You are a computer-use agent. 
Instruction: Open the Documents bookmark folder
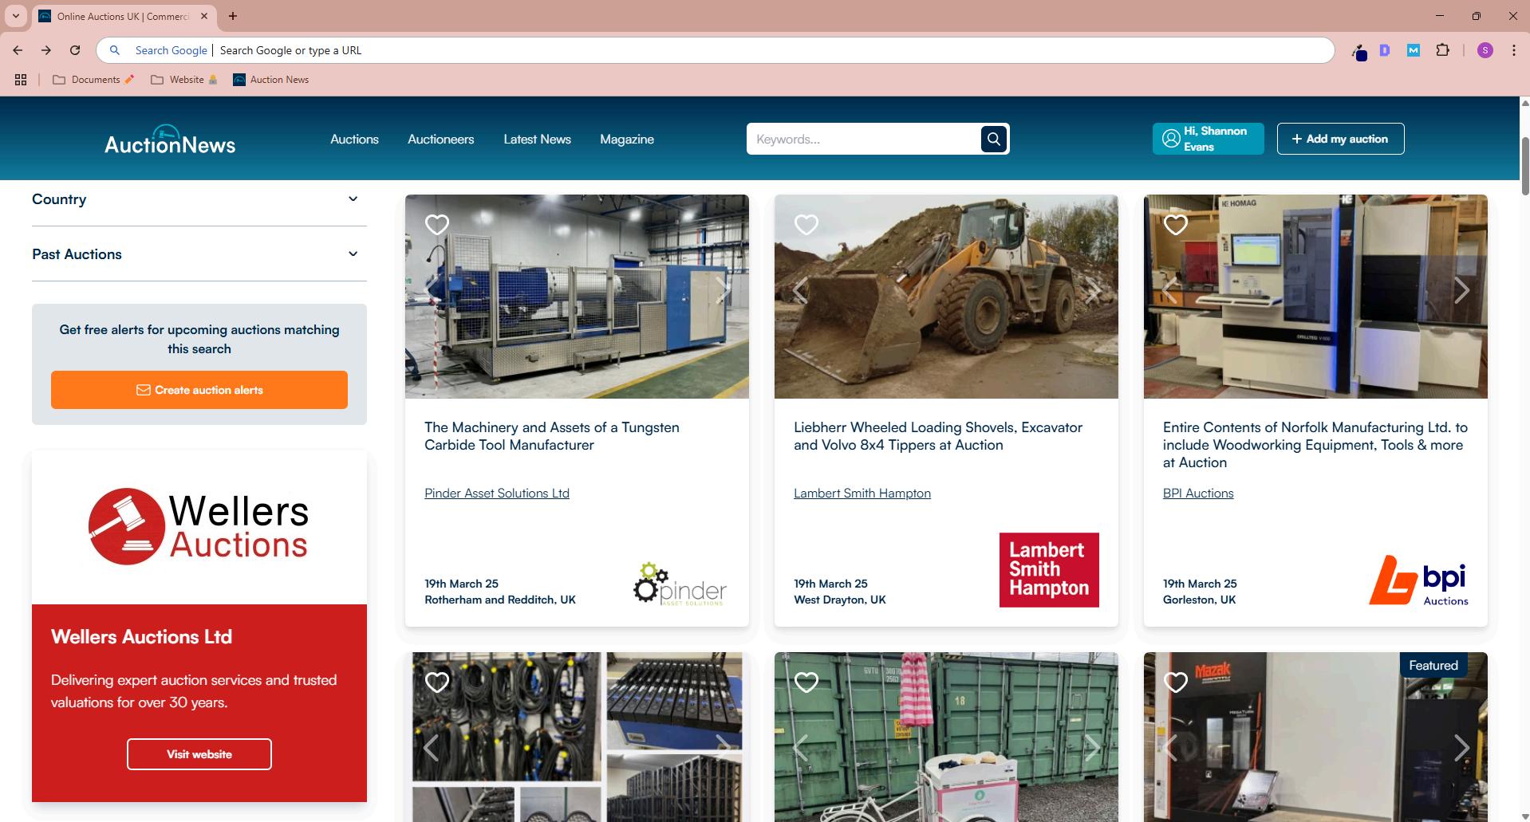point(93,80)
